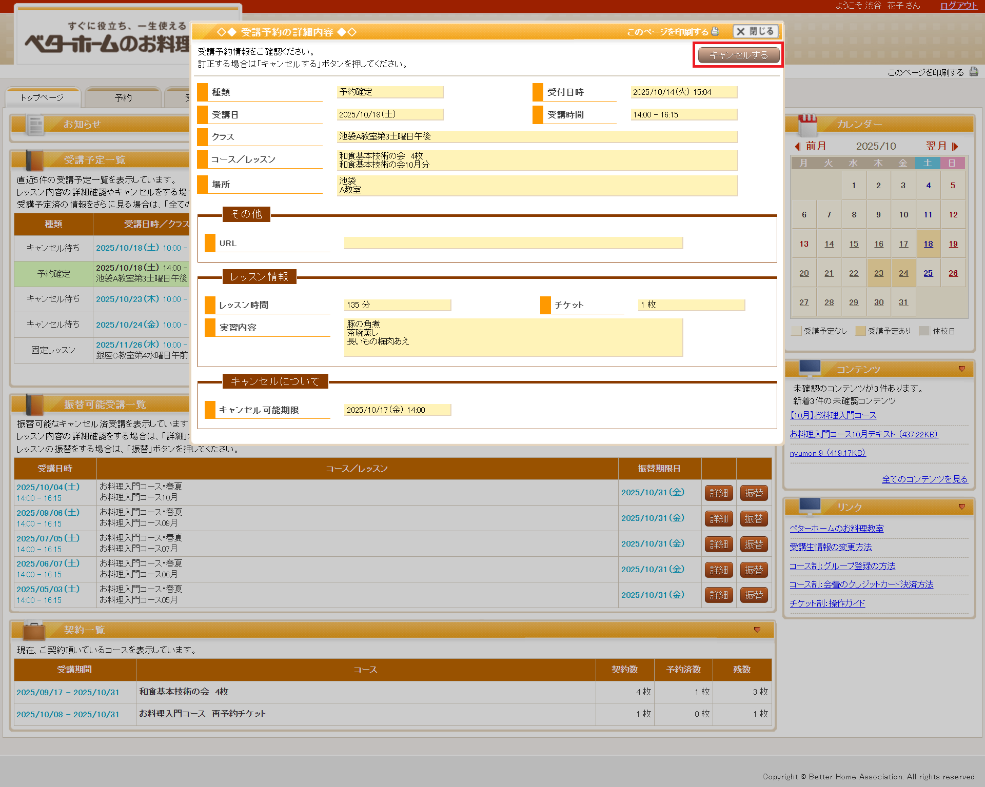The height and width of the screenshot is (787, 985).
Task: Collapse the 契約一覧 panel arrow
Action: coord(757,630)
